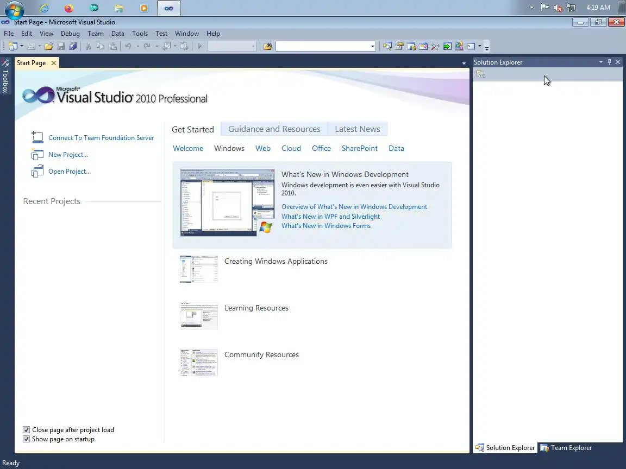
Task: Open the Window menu
Action: click(187, 34)
